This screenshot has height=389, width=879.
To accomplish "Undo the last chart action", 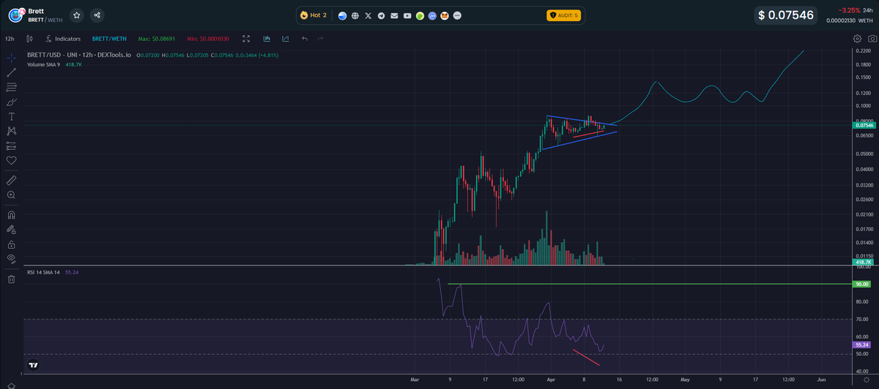I will (x=305, y=39).
